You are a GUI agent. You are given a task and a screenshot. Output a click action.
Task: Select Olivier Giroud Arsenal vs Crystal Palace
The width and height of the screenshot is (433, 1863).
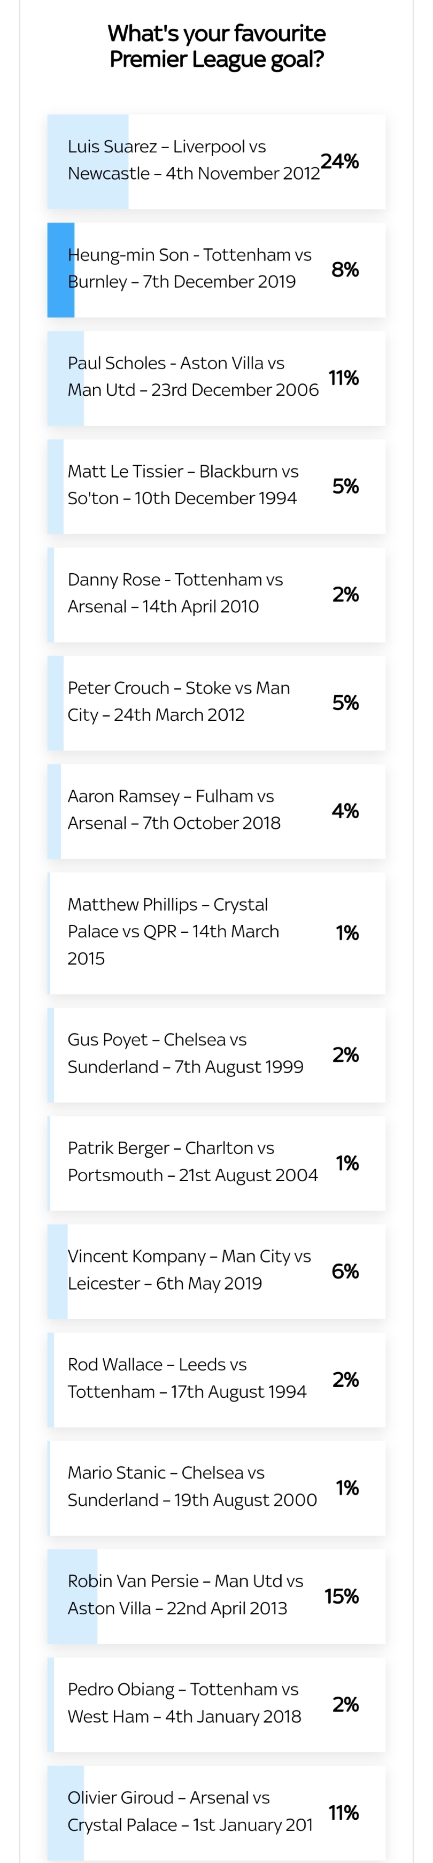pyautogui.click(x=216, y=1813)
